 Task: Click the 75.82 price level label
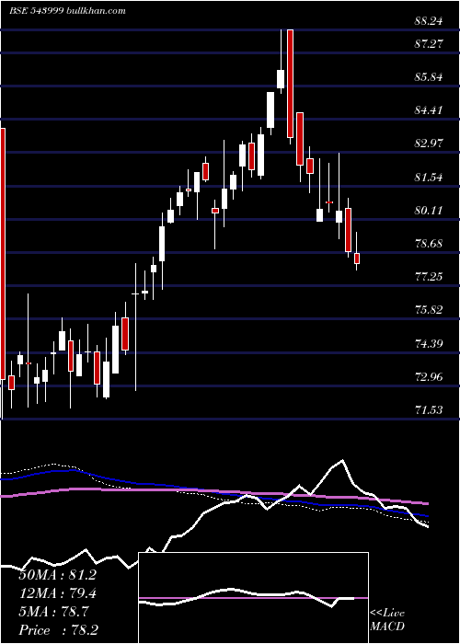tap(429, 310)
